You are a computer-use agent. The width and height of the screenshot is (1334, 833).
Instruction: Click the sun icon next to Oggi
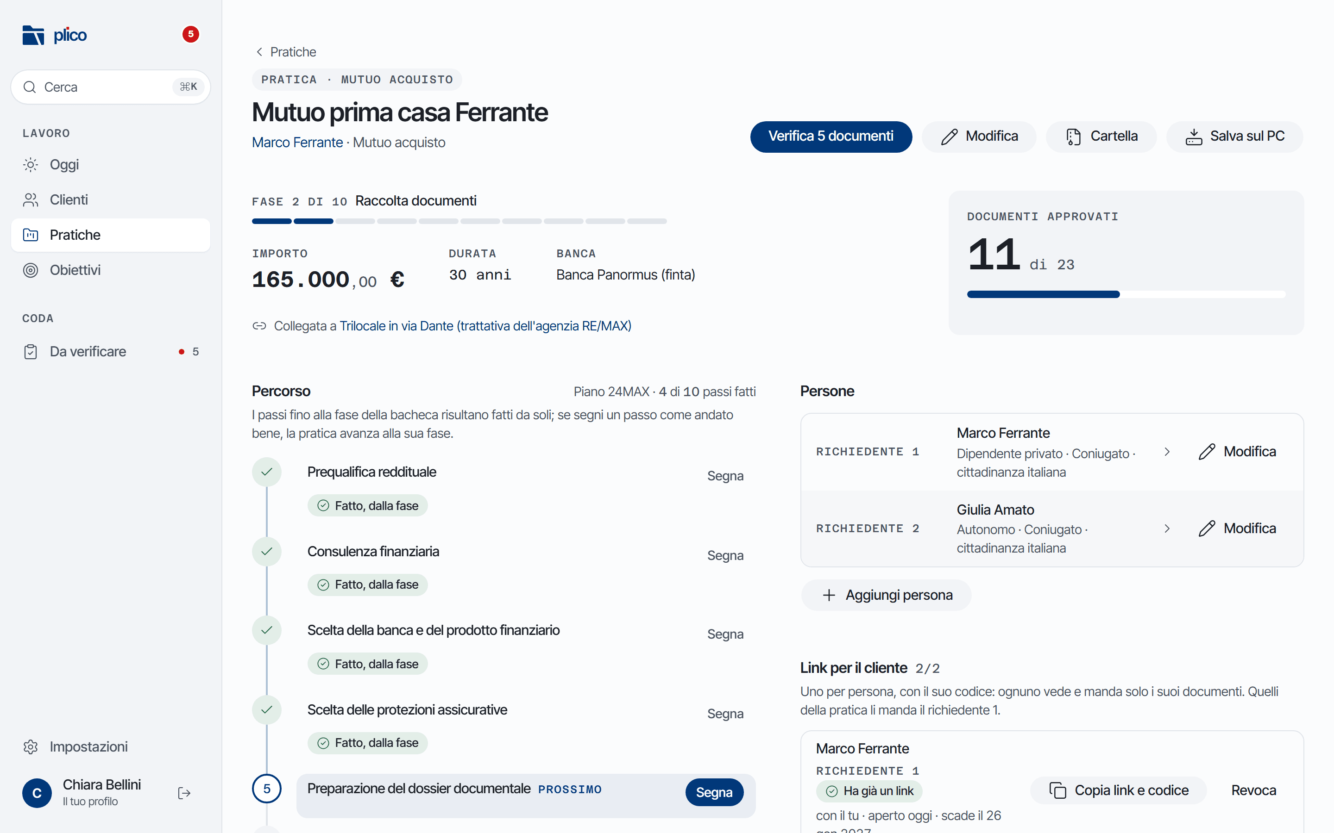31,165
